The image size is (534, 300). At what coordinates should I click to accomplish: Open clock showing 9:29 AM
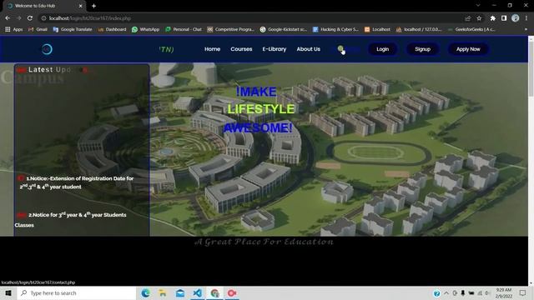[504, 292]
